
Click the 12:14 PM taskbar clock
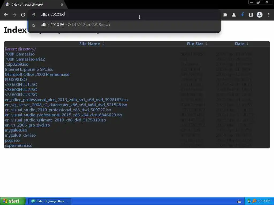264,201
